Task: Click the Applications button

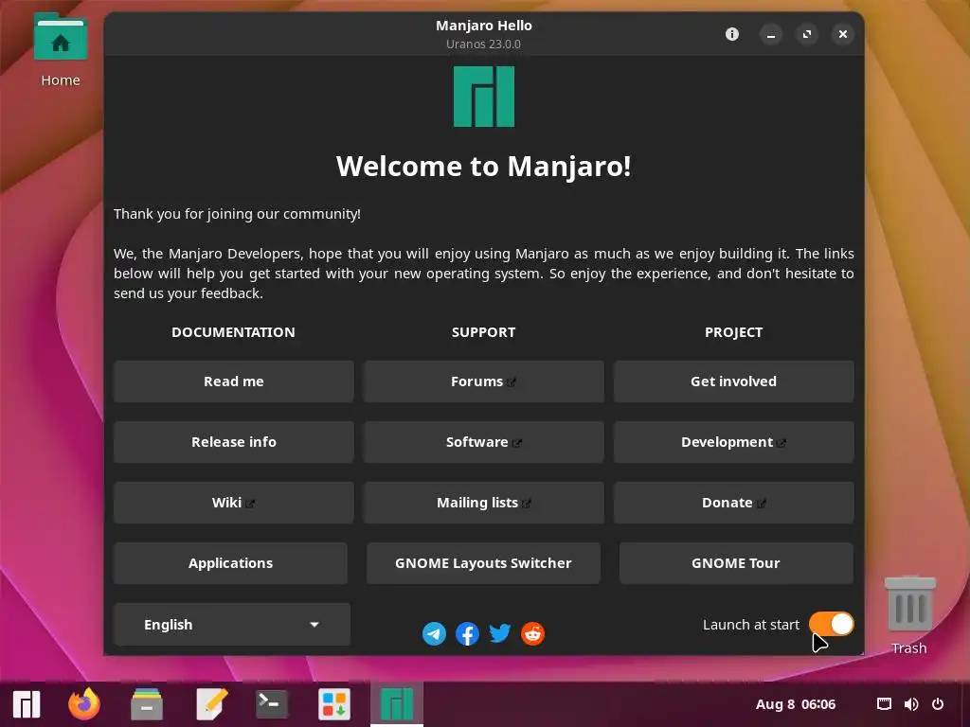Action: 231,563
